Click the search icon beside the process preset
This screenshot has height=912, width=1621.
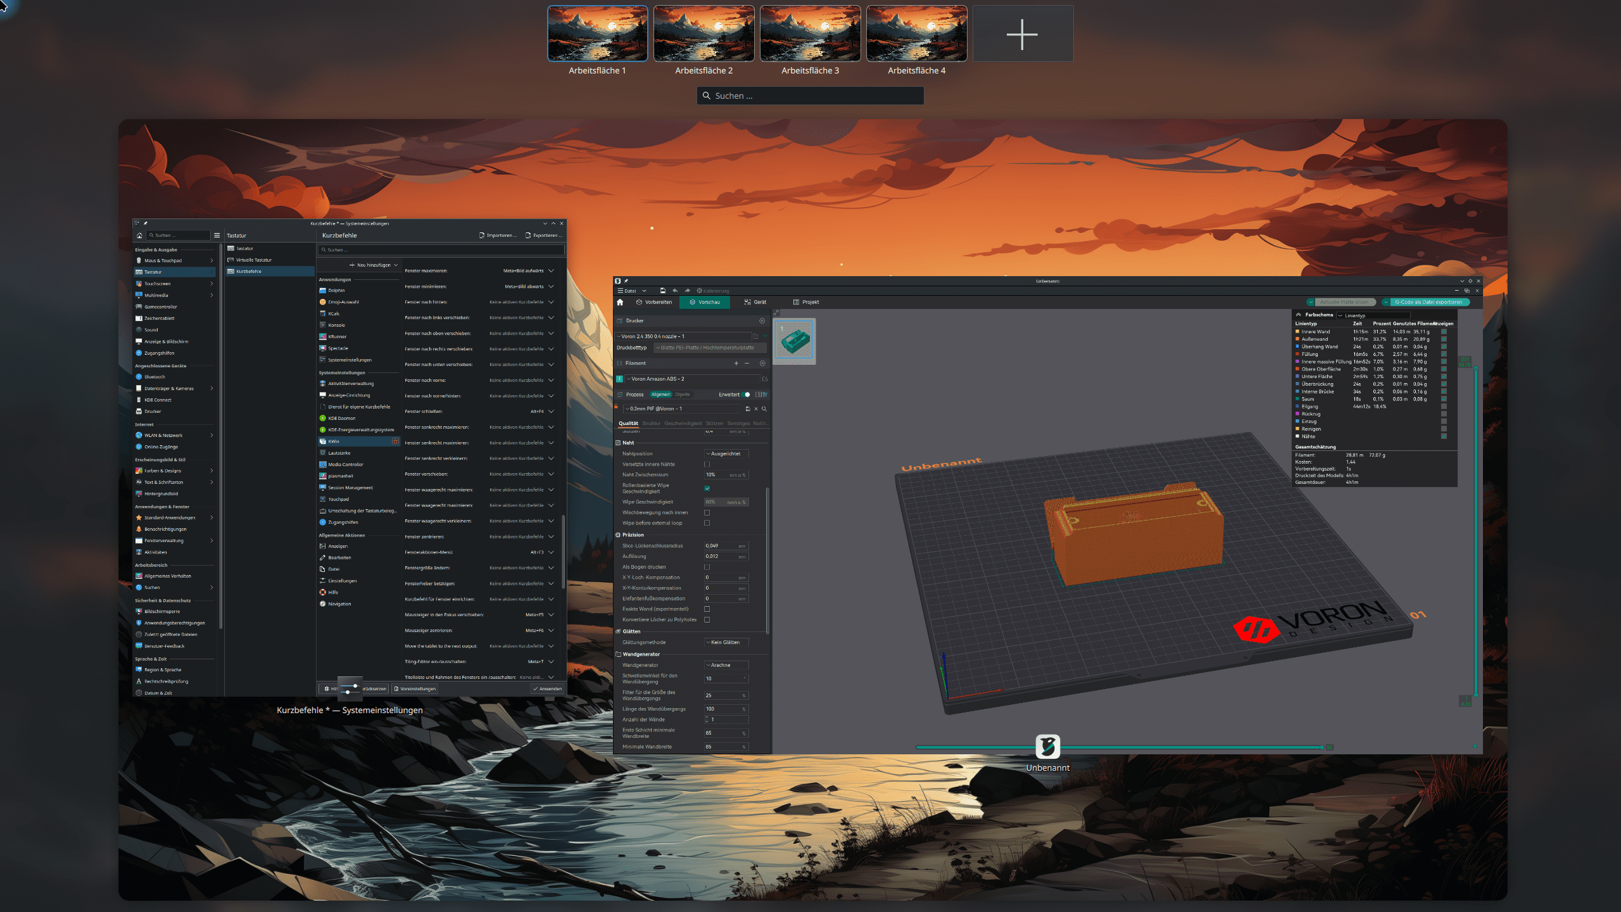pos(764,408)
